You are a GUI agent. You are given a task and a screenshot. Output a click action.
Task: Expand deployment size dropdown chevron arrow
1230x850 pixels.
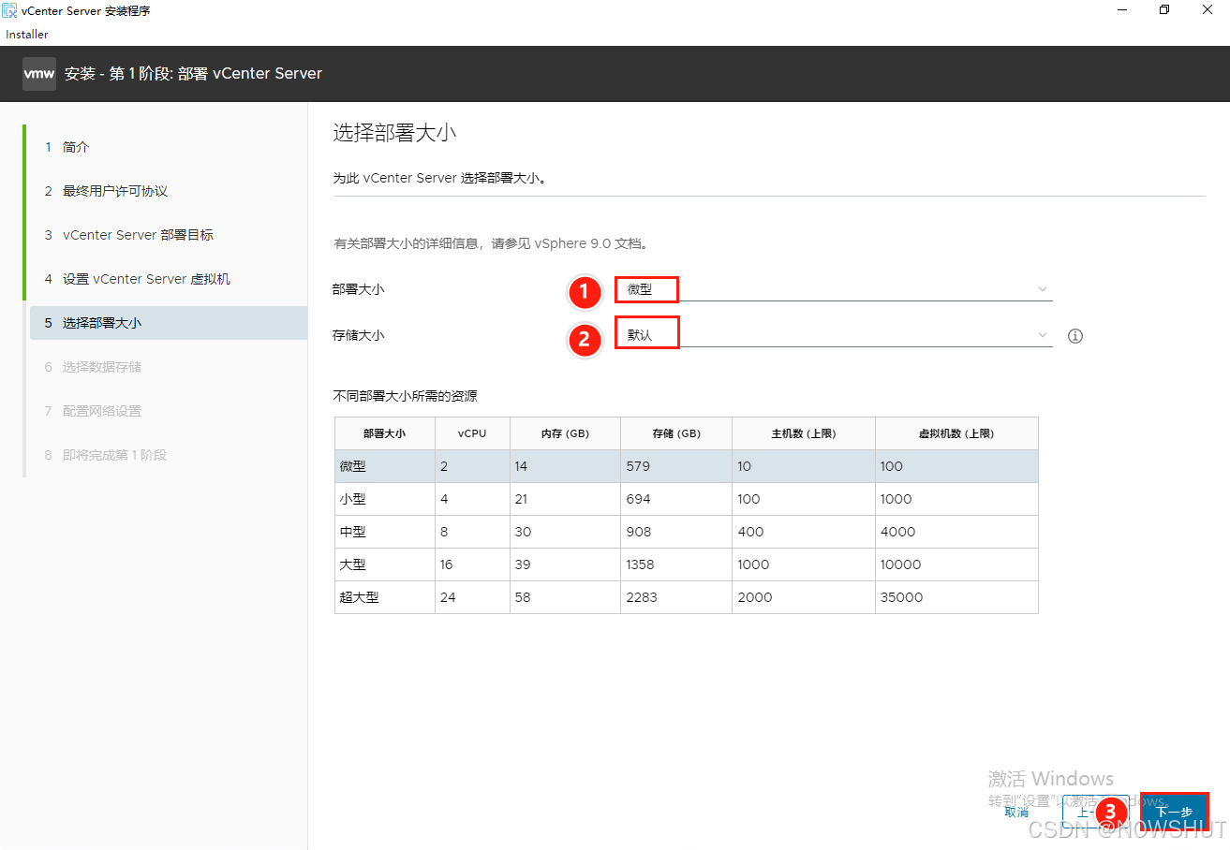coord(1043,289)
